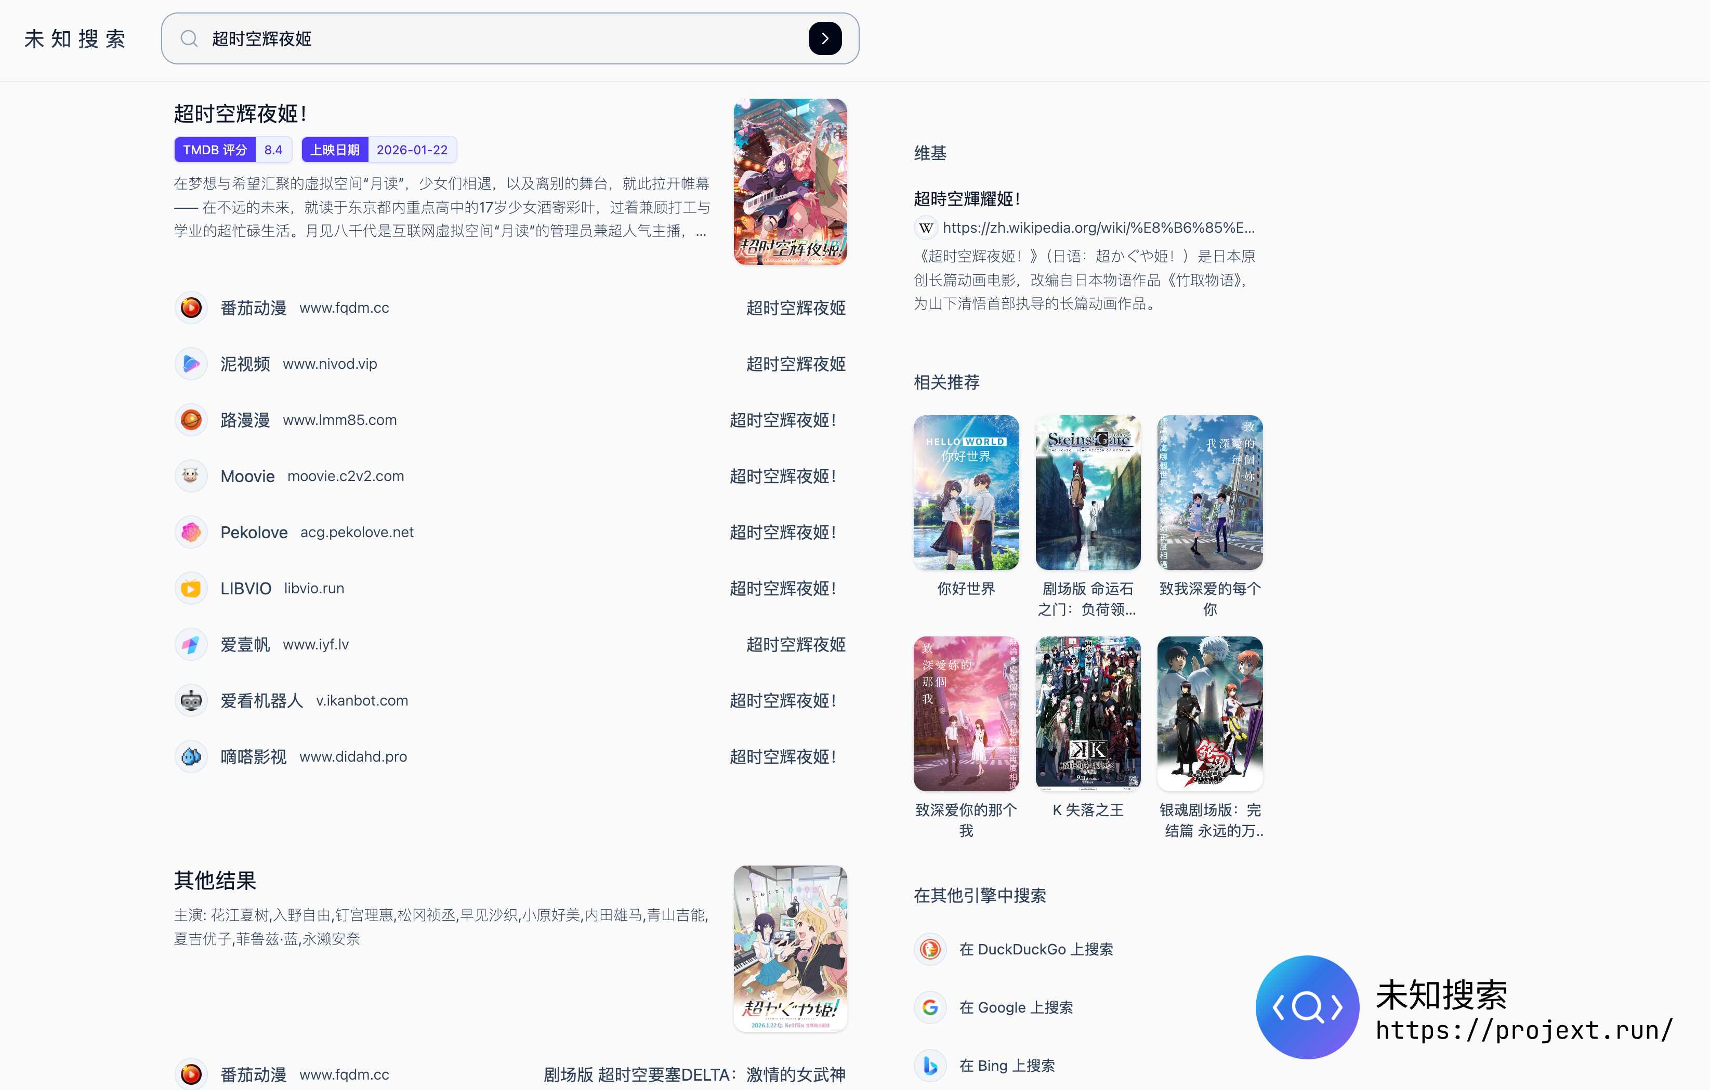The height and width of the screenshot is (1090, 1710).
Task: Click the 其他结果 section heading
Action: click(x=215, y=881)
